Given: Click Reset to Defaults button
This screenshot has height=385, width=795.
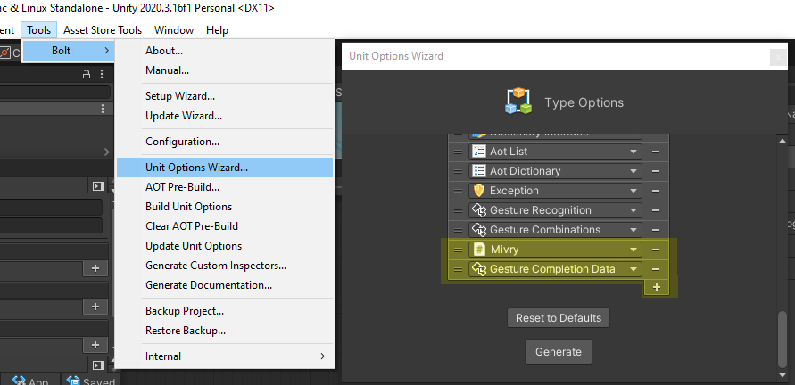Looking at the screenshot, I should coord(559,318).
